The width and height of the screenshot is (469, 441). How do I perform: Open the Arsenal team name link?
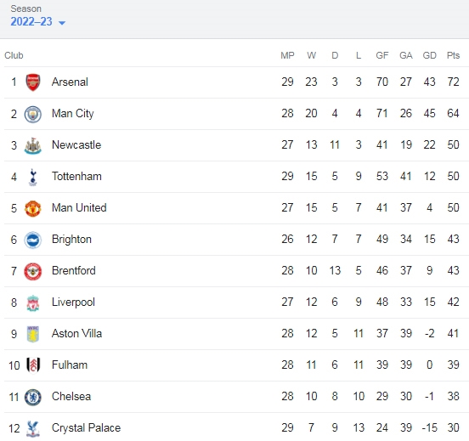click(x=70, y=82)
